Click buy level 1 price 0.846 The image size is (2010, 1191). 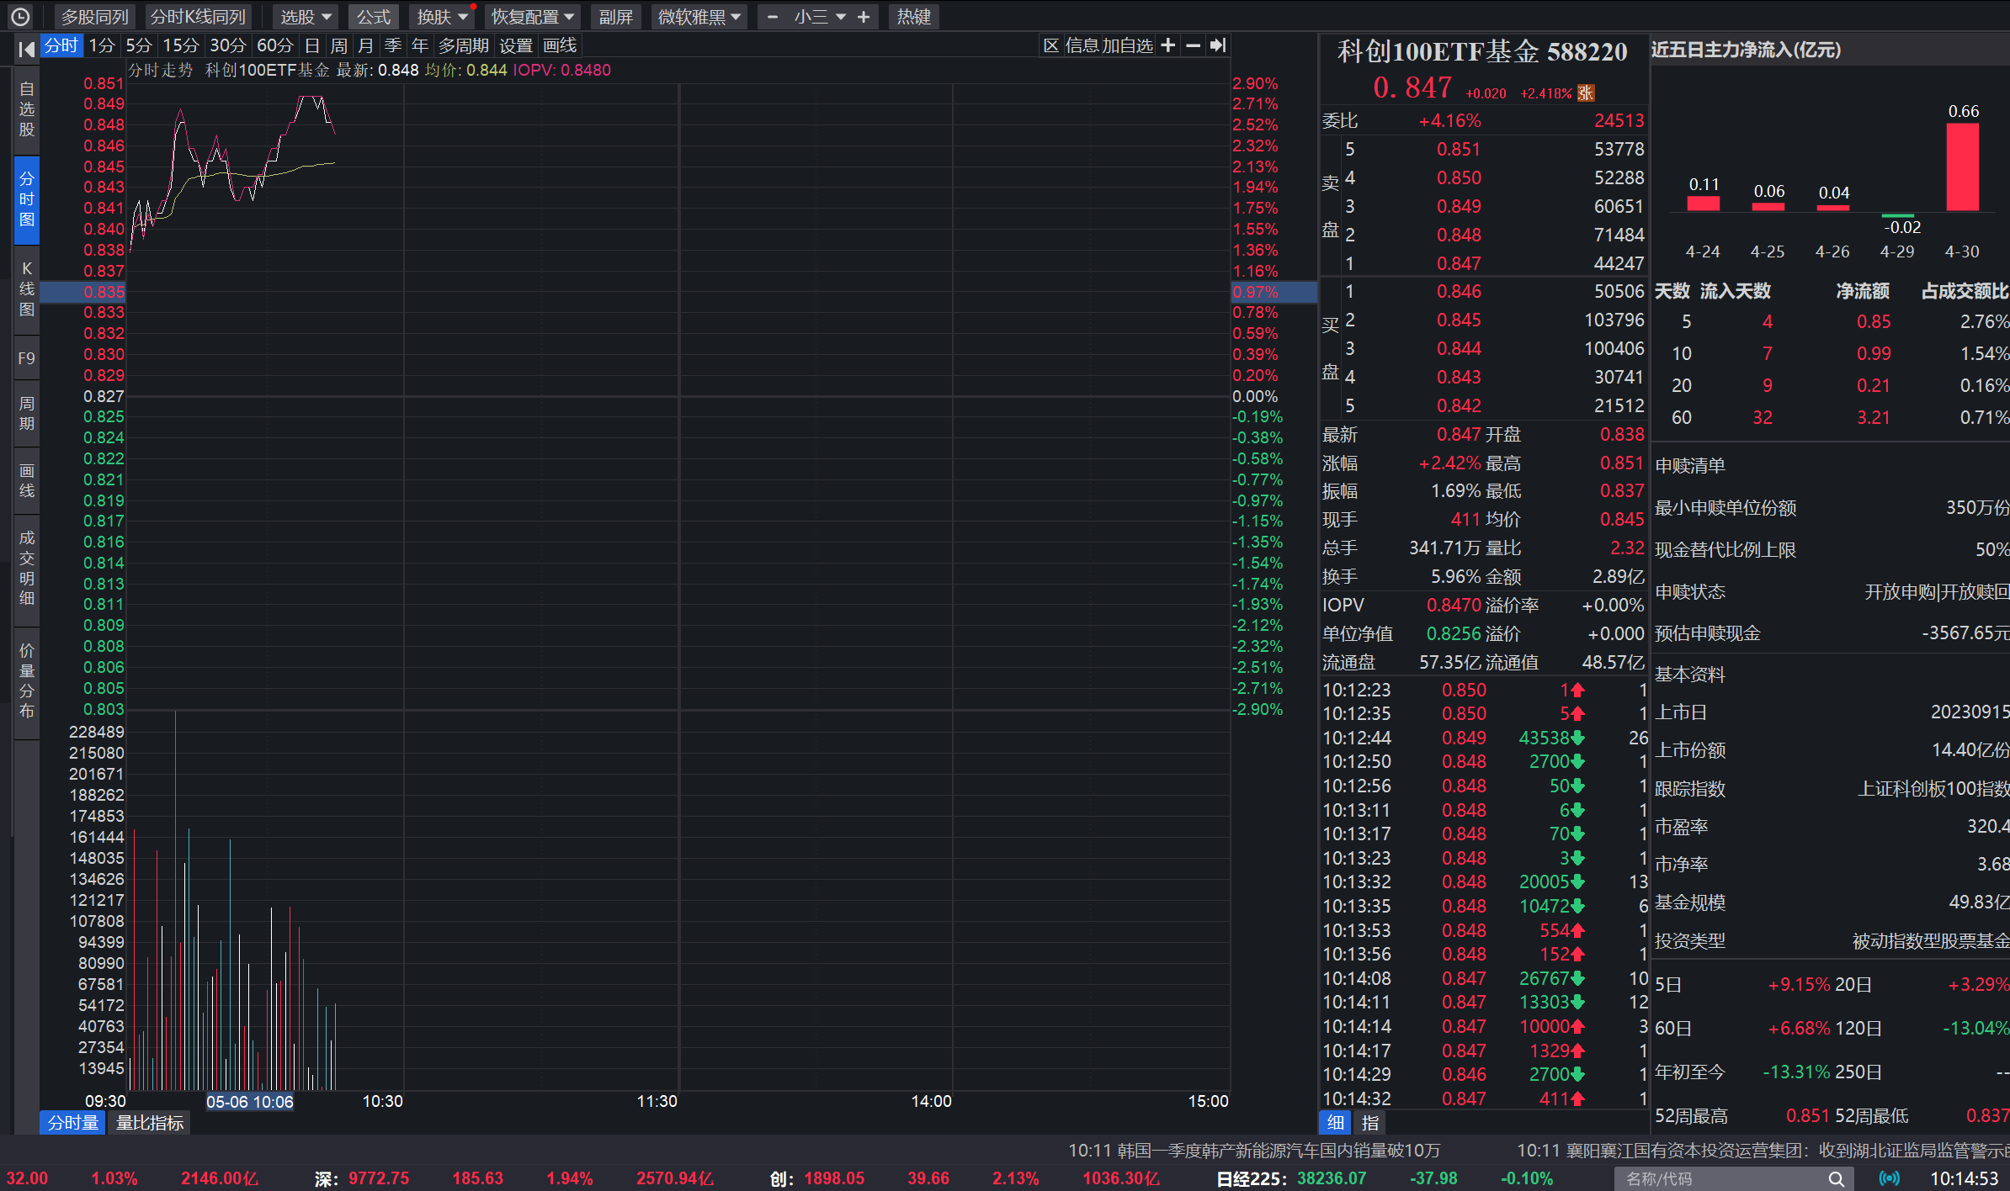(x=1459, y=291)
